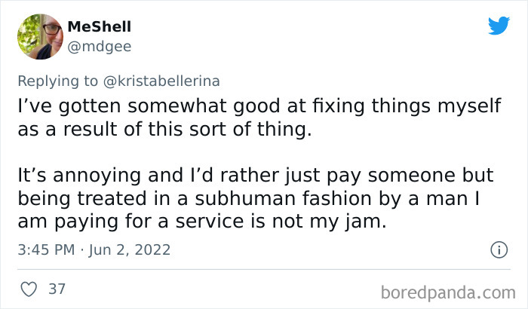Click the Twitter bird logo
This screenshot has width=528, height=309.
[x=499, y=26]
